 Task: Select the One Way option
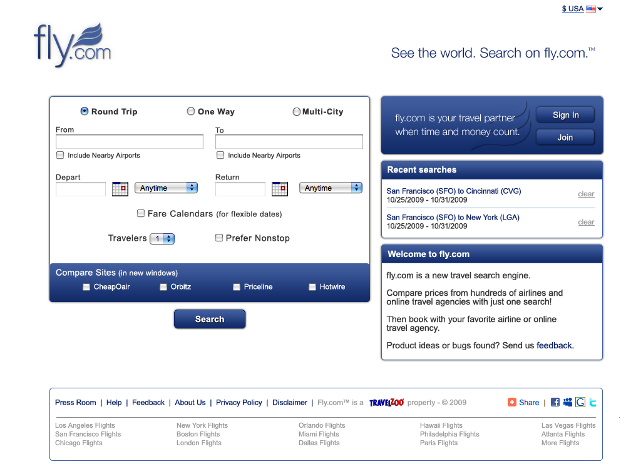coord(191,111)
